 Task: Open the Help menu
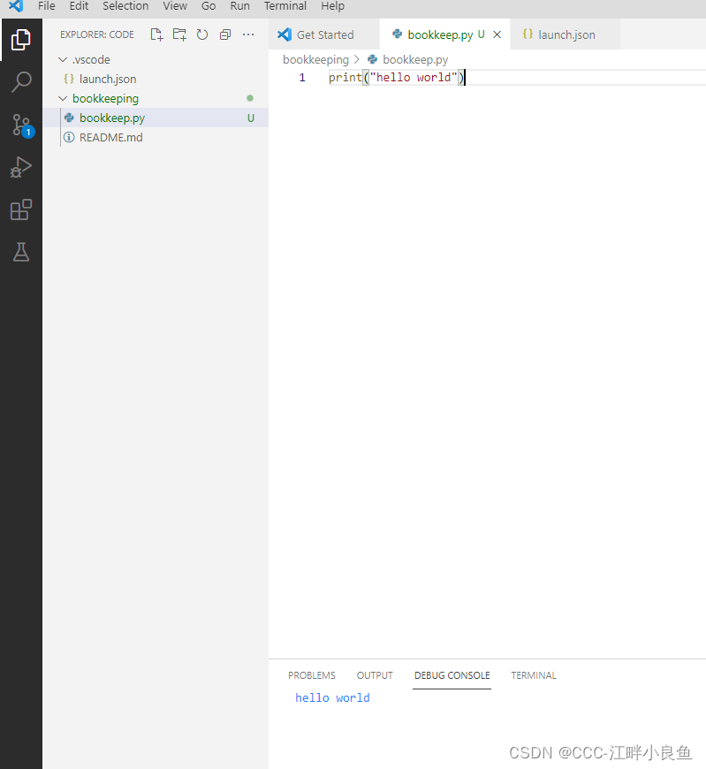(x=332, y=6)
